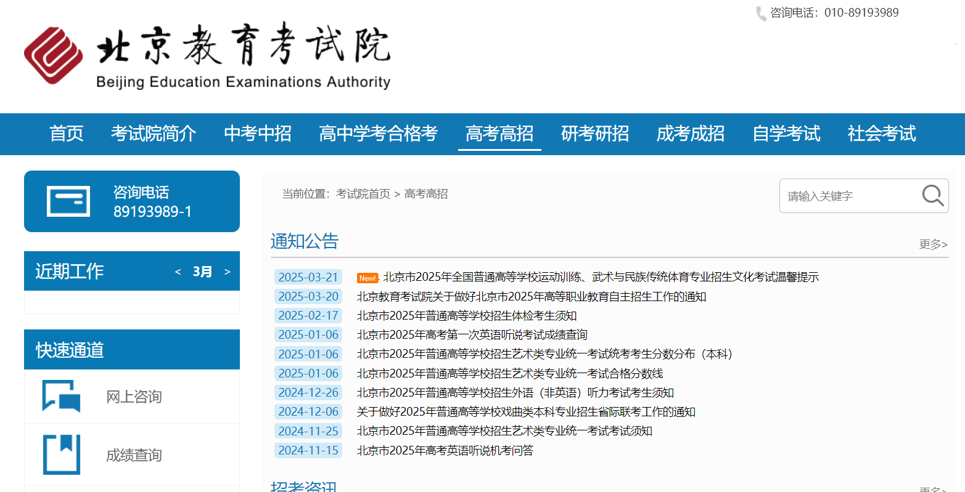Viewport: 965px width, 492px height.
Task: Click the card icon beside 咨询电话
Action: tap(68, 201)
